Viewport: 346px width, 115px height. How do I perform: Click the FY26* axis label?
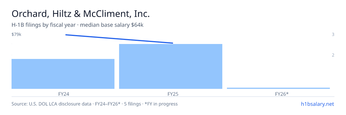coord(282,94)
